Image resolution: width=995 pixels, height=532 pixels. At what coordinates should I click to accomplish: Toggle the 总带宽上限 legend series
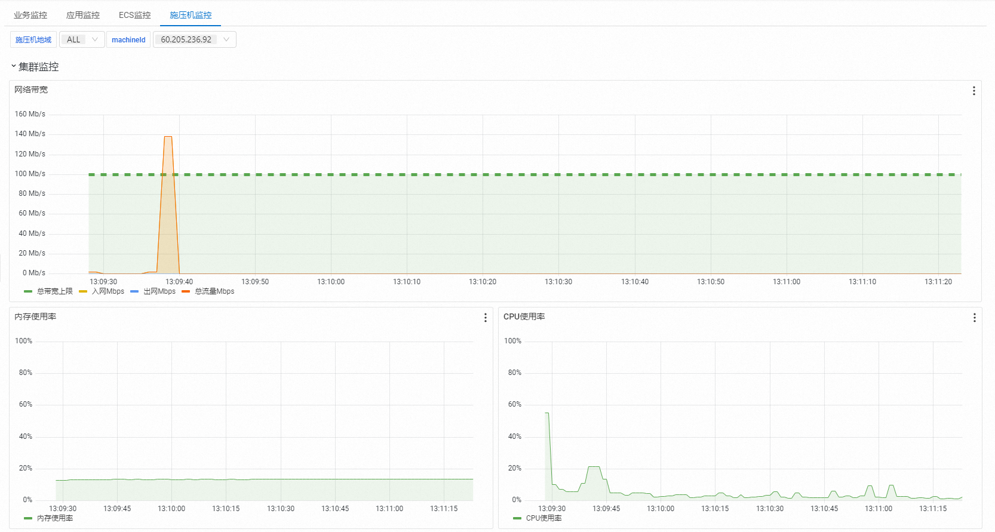coord(48,291)
